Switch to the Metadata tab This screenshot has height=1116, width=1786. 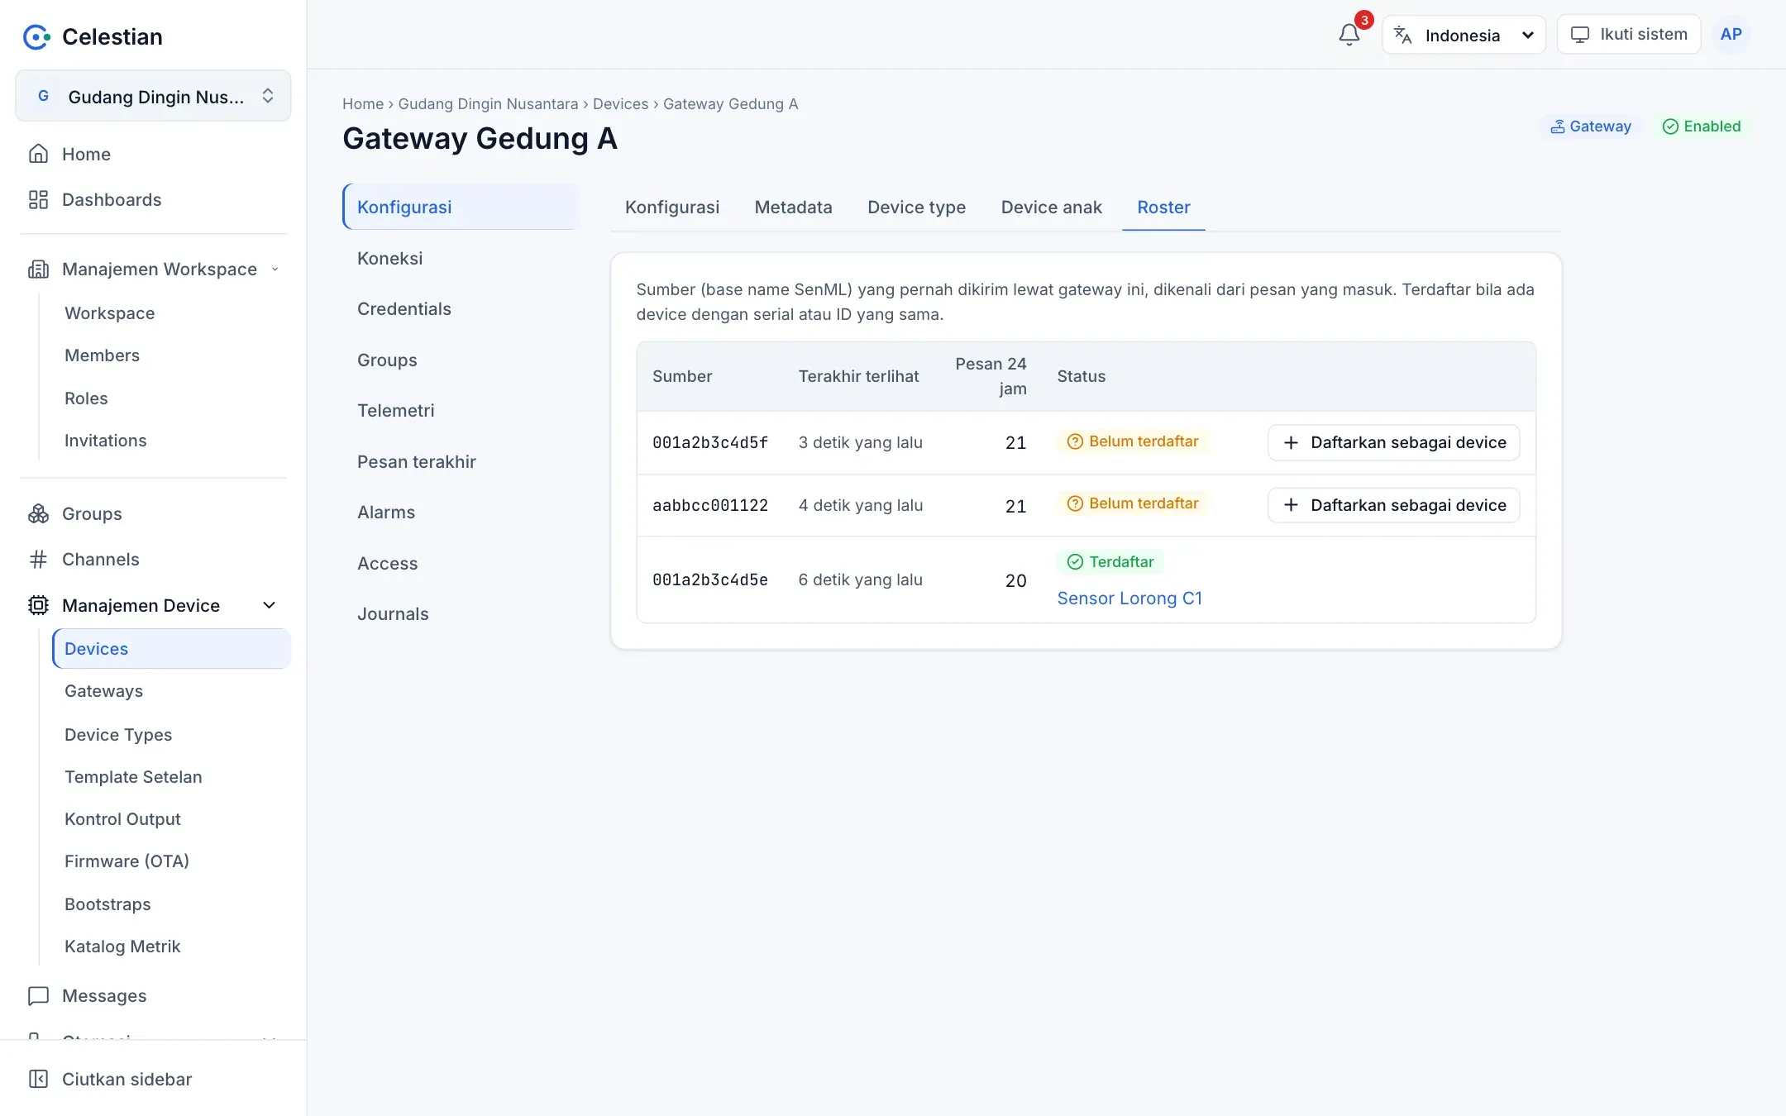(793, 207)
